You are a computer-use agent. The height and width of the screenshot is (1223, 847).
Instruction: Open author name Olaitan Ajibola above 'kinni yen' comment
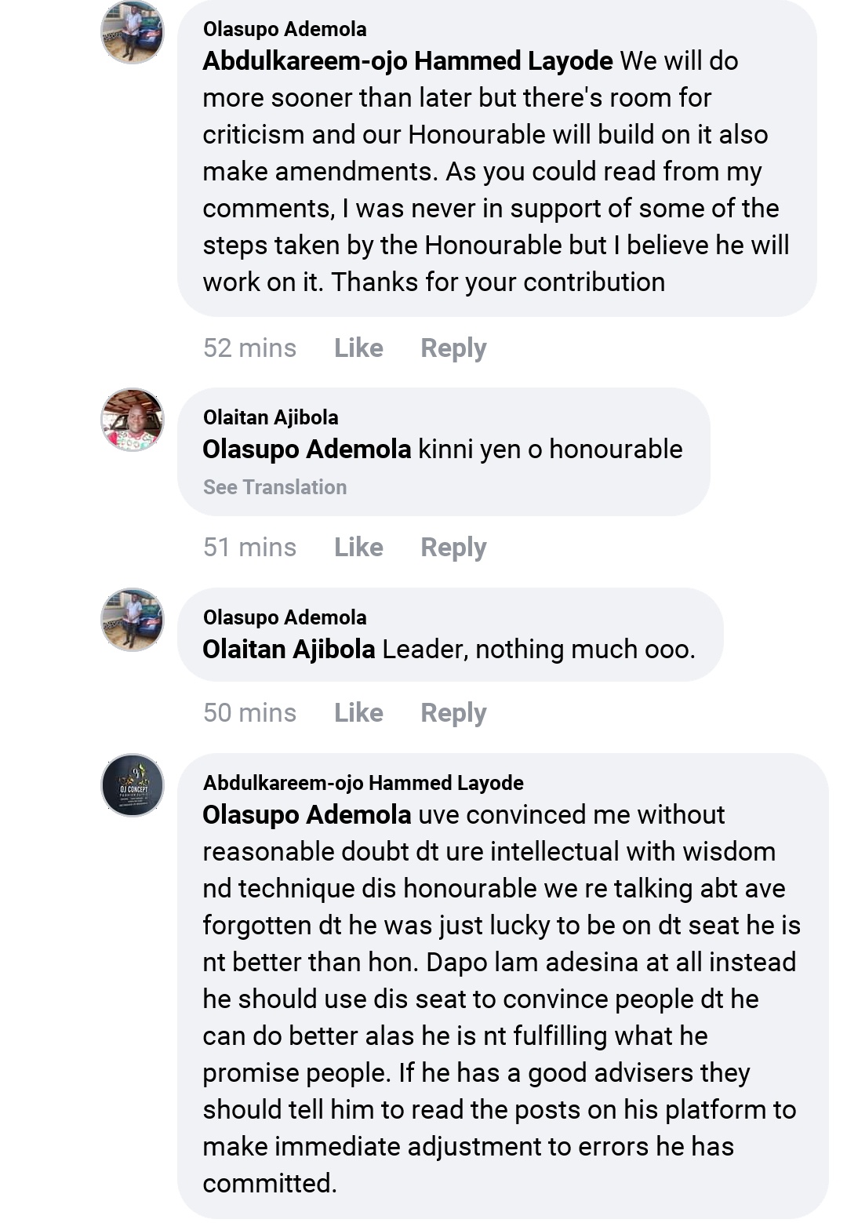coord(271,417)
